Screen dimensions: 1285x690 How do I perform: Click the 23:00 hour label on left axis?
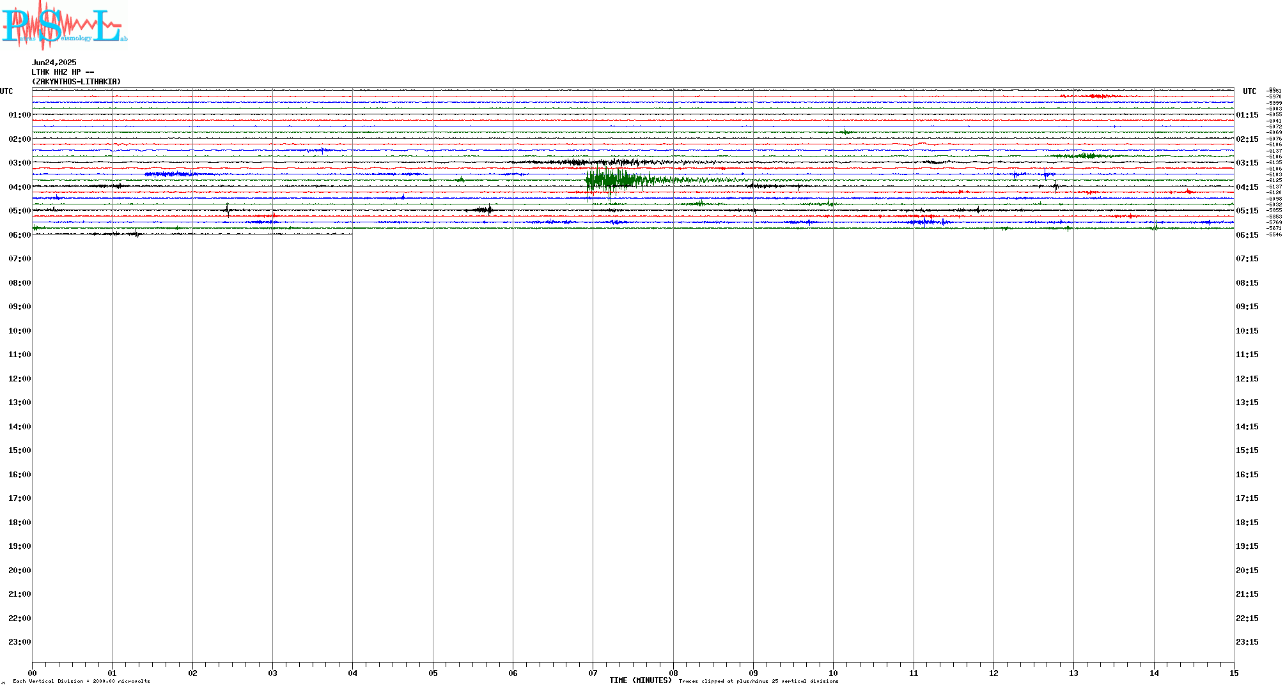coord(20,642)
